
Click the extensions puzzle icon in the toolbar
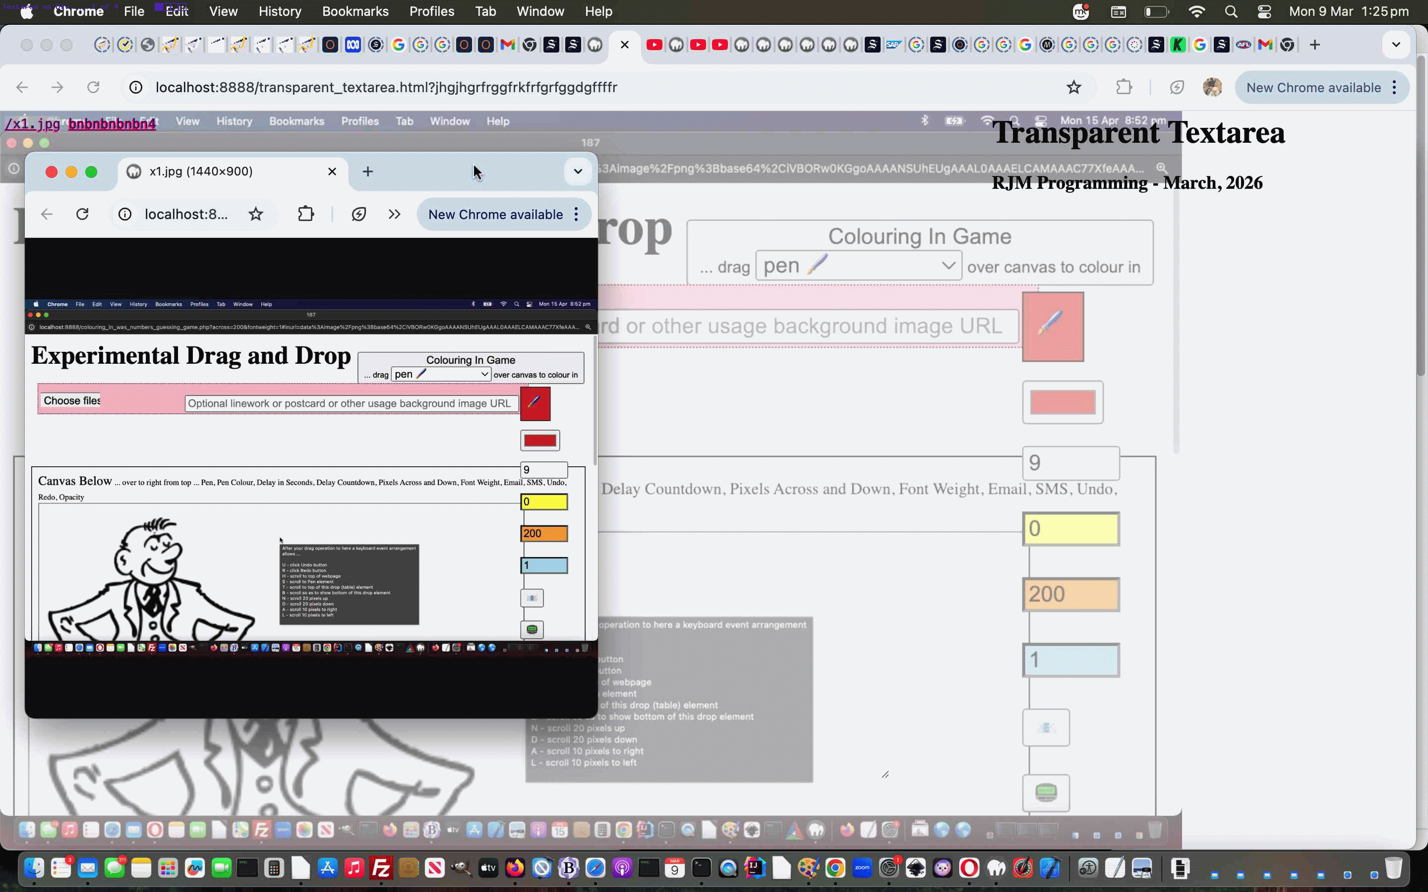pos(1123,87)
